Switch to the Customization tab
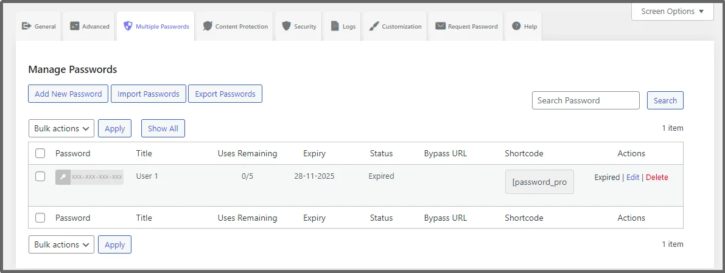This screenshot has height=273, width=725. pos(395,26)
